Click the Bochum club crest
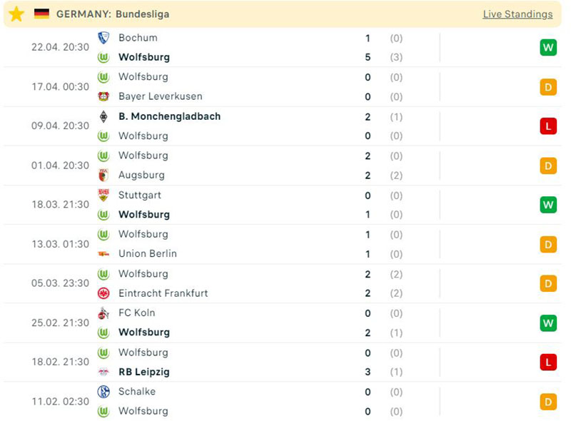Screen dimensions: 571x421 103,38
